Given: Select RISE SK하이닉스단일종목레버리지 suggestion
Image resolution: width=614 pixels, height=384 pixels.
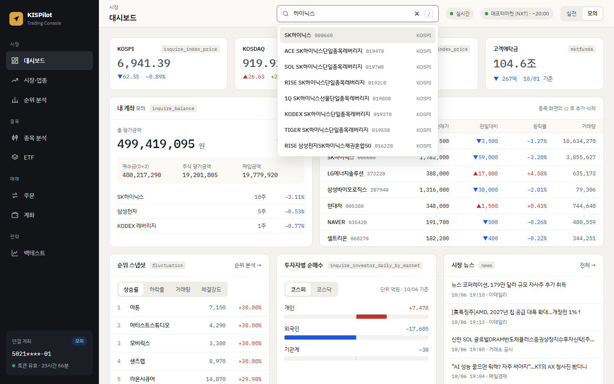Looking at the screenshot, I should click(x=358, y=83).
